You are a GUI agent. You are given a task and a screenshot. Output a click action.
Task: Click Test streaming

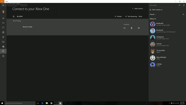point(131,16)
